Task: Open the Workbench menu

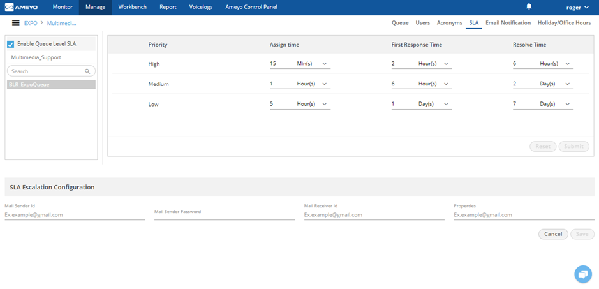Action: pyautogui.click(x=132, y=7)
